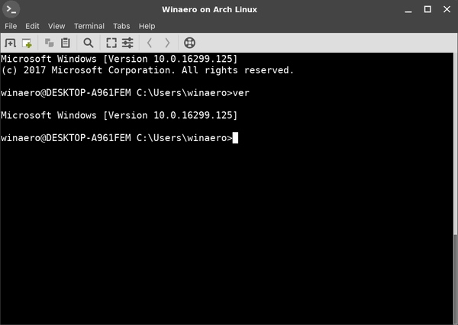Screen dimensions: 458x325
Task: Open the Terminal menu
Action: pyautogui.click(x=89, y=26)
